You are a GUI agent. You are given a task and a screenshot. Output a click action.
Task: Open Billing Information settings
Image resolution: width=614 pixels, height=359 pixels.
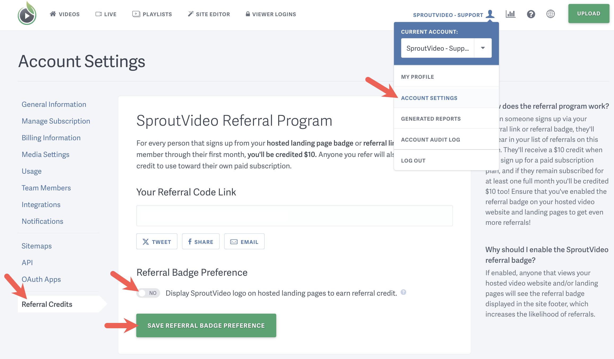(x=51, y=138)
